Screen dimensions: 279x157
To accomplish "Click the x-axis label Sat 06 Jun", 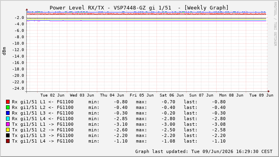I will coord(172,95).
